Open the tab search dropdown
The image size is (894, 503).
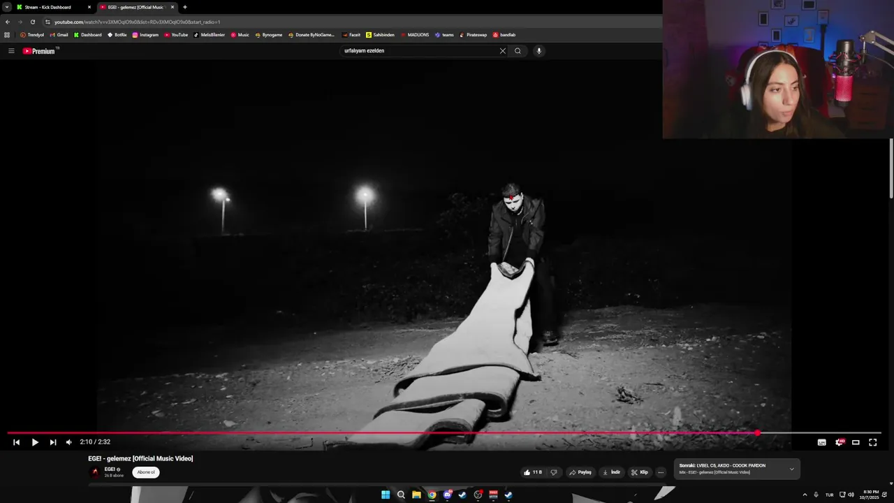[x=6, y=7]
